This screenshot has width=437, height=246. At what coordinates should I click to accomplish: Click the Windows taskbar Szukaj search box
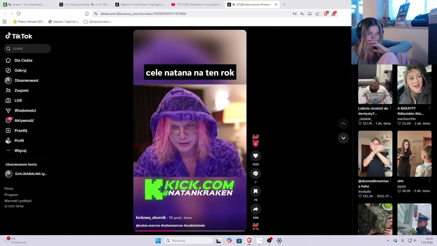pos(188,241)
